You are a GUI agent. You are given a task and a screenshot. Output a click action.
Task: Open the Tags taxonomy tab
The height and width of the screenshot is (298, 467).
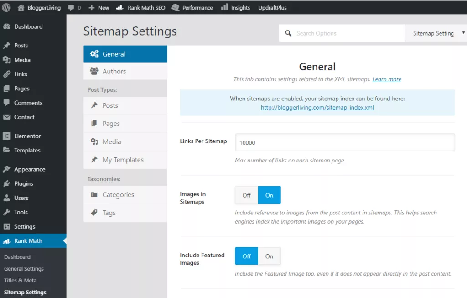pyautogui.click(x=125, y=213)
